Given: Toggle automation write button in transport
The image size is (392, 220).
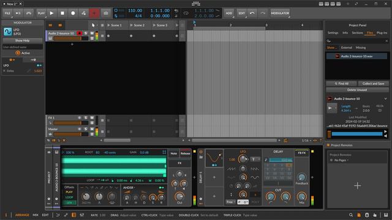Looking at the screenshot, I should [84, 13].
